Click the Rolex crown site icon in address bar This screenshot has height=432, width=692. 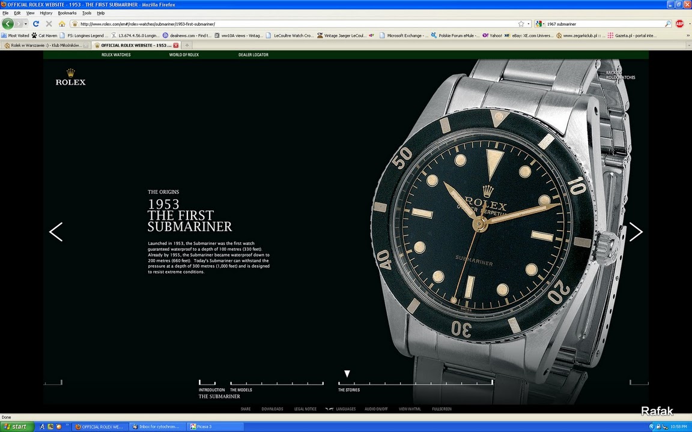(x=74, y=24)
